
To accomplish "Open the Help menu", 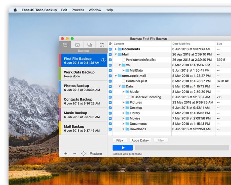I will 109,10.
